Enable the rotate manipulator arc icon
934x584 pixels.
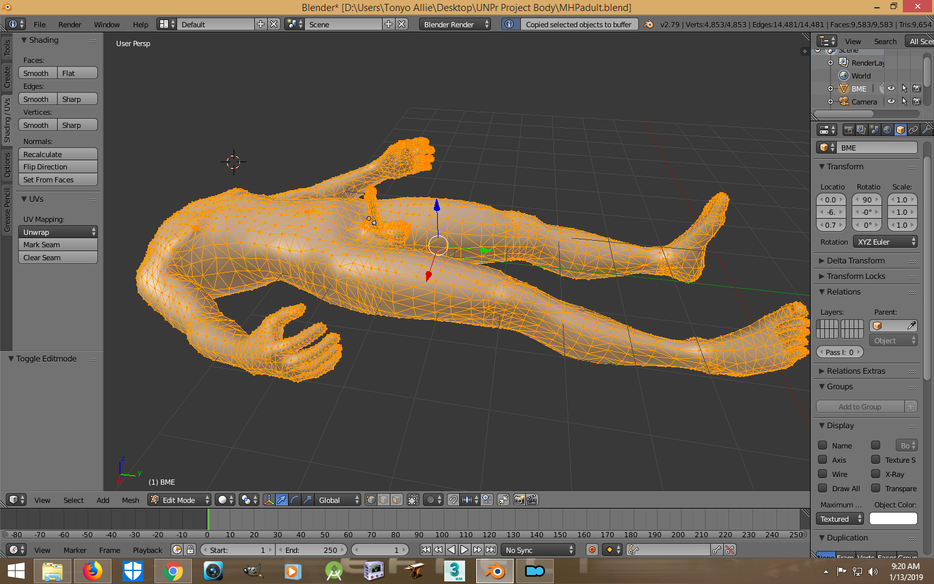pos(294,500)
